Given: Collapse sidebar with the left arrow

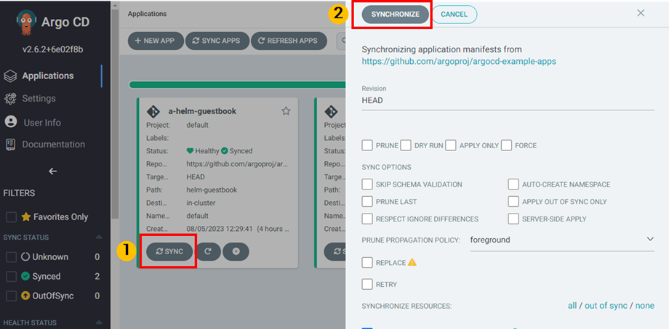Looking at the screenshot, I should 53,171.
